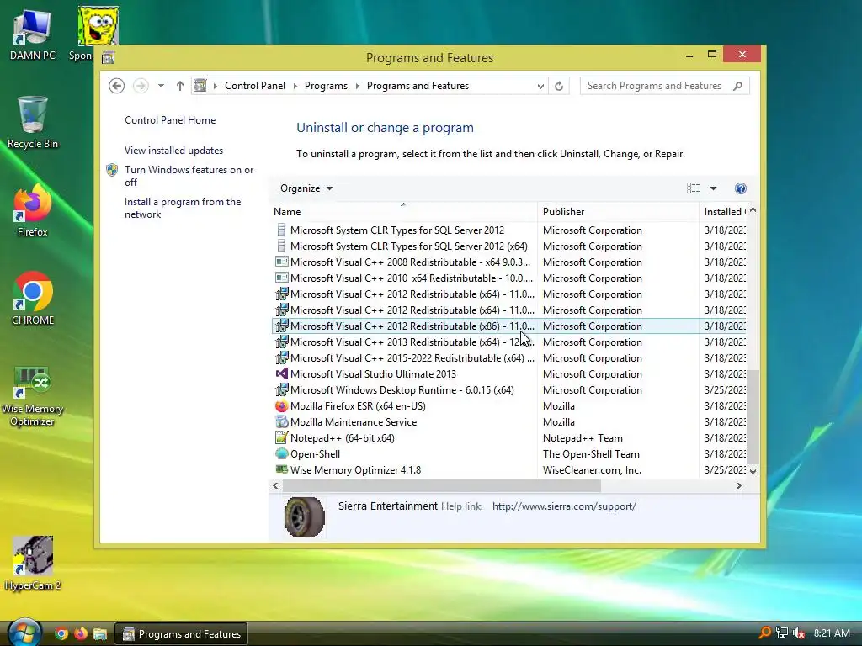The image size is (862, 646).
Task: Open the sierra.com support help link
Action: [564, 506]
